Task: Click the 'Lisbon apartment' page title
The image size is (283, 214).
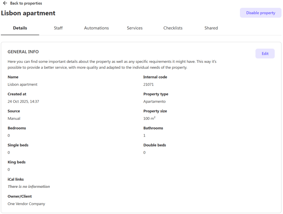Action: click(x=28, y=13)
